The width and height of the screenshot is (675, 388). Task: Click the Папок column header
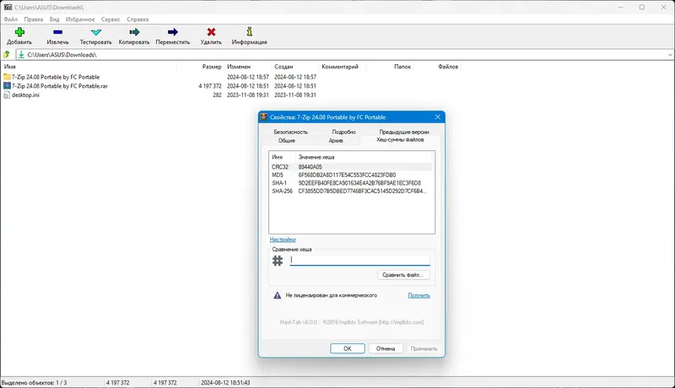point(390,67)
